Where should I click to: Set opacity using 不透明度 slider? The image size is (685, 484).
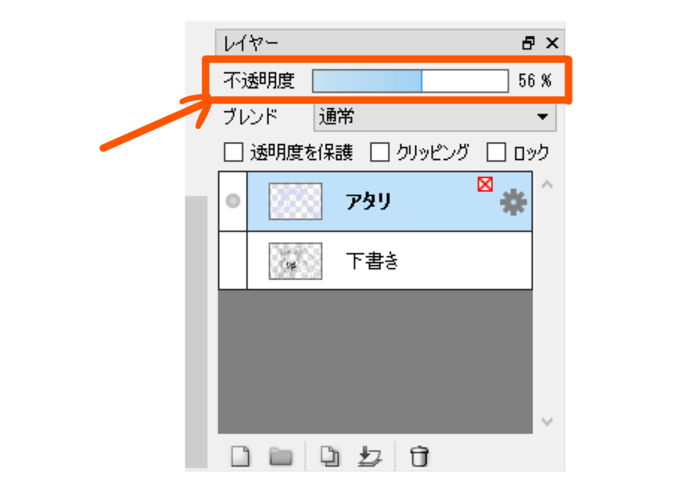point(410,81)
